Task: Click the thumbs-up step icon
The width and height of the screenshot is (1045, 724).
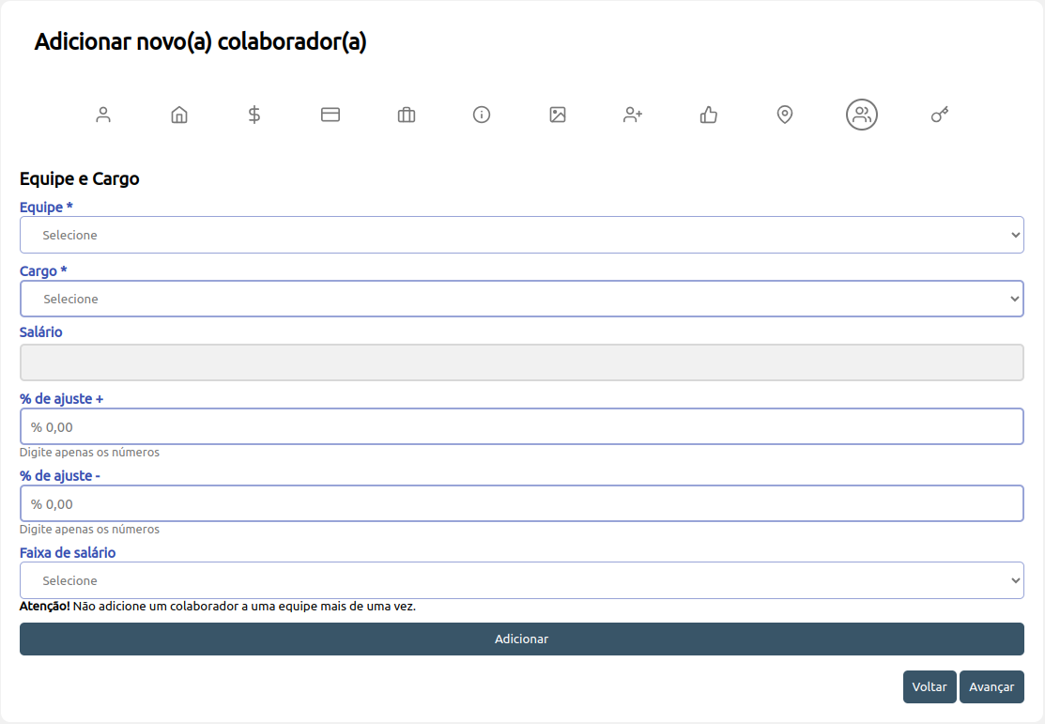Action: point(709,115)
